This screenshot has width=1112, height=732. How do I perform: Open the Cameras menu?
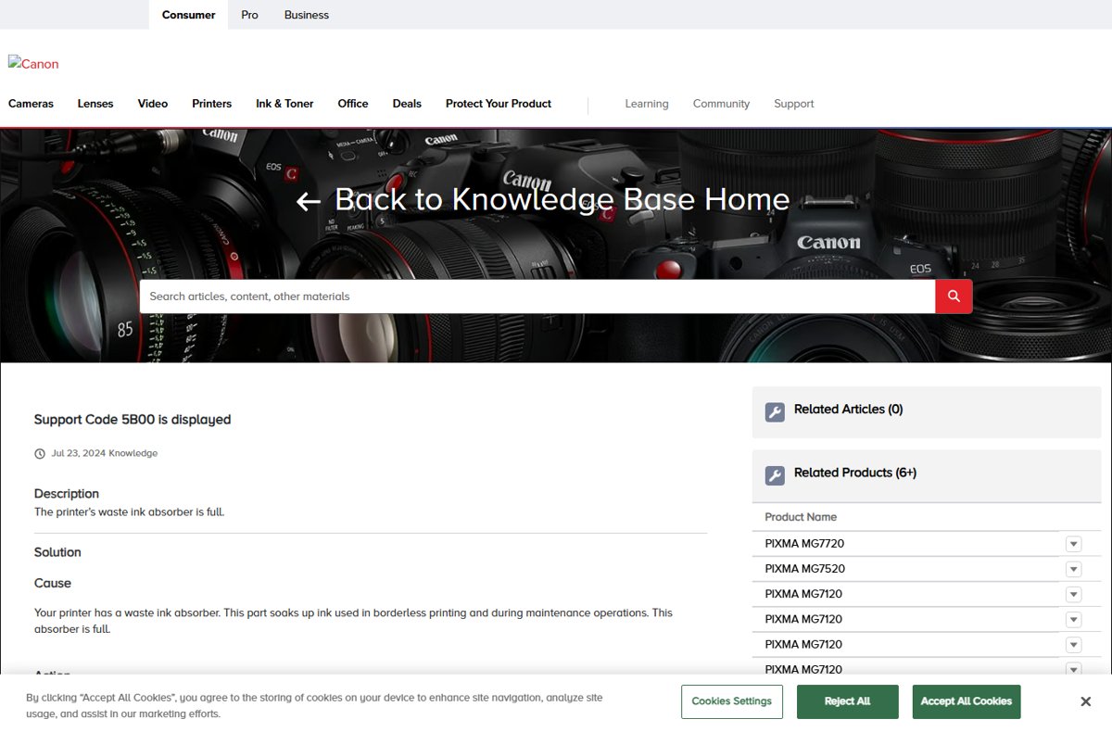[32, 104]
